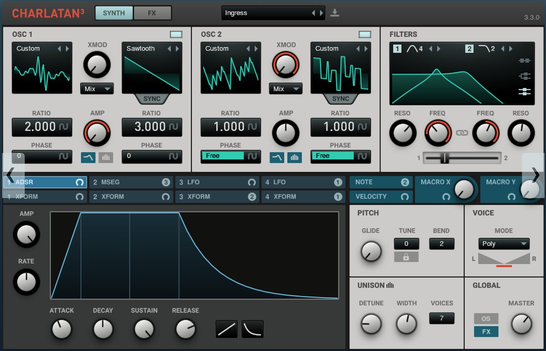Click filter 2 RESO knob
The width and height of the screenshot is (546, 351).
pos(521,133)
